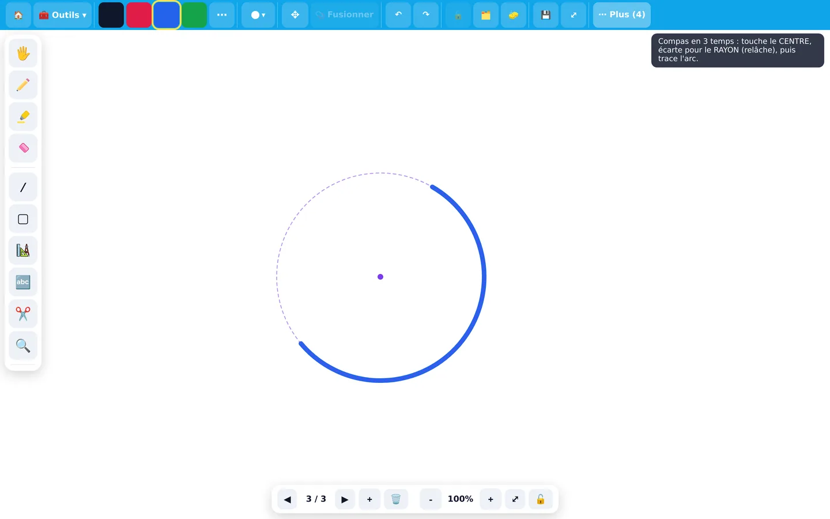Select the hand pan tool

pos(23,54)
